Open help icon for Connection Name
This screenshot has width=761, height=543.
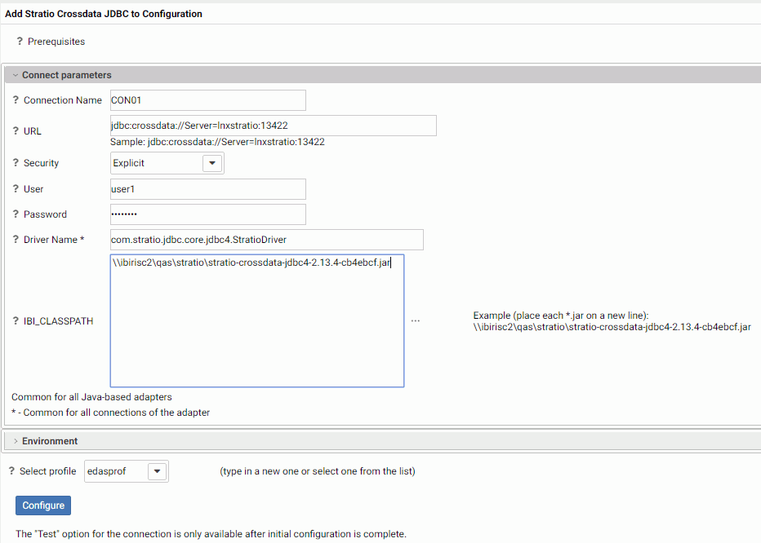click(x=16, y=99)
